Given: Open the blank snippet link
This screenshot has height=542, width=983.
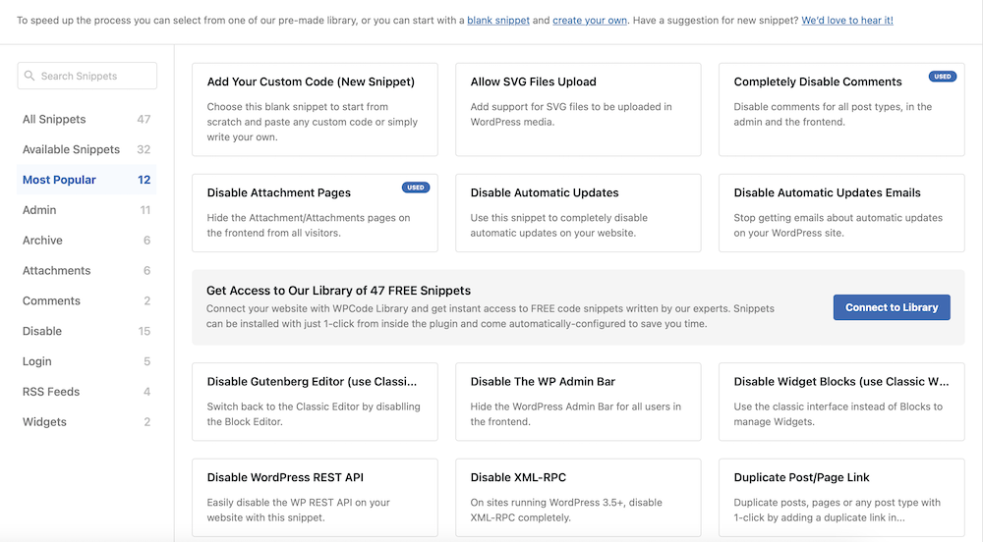Looking at the screenshot, I should 498,20.
